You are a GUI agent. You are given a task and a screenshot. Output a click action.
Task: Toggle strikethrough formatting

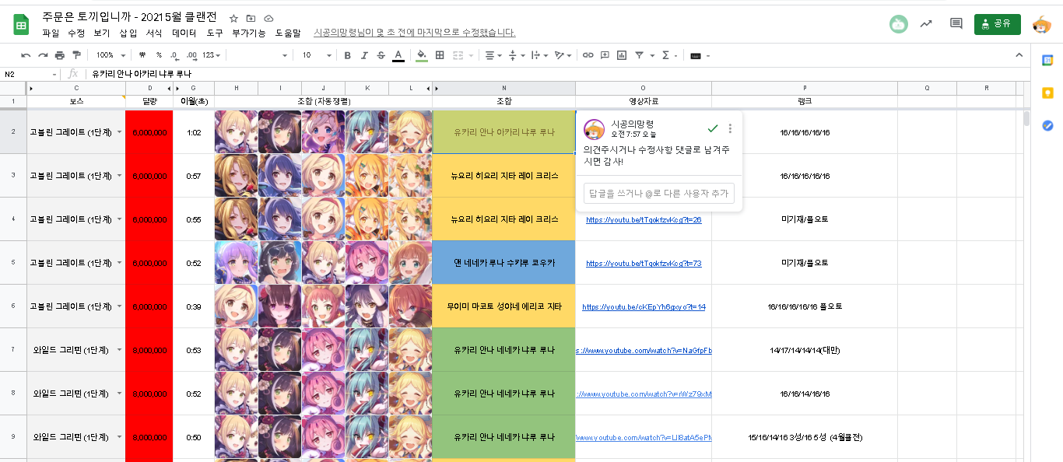[x=381, y=55]
